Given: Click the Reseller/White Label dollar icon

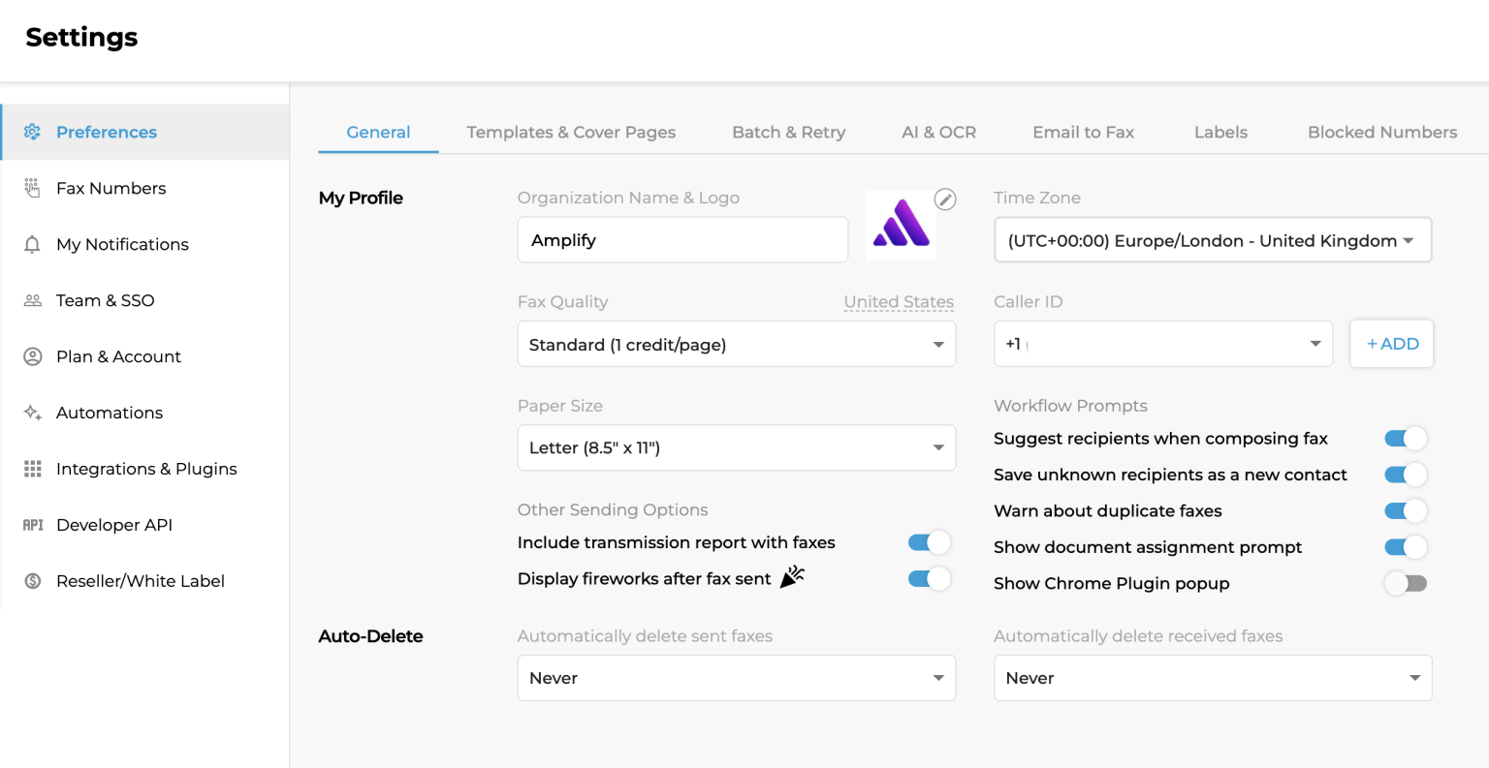Looking at the screenshot, I should tap(32, 581).
